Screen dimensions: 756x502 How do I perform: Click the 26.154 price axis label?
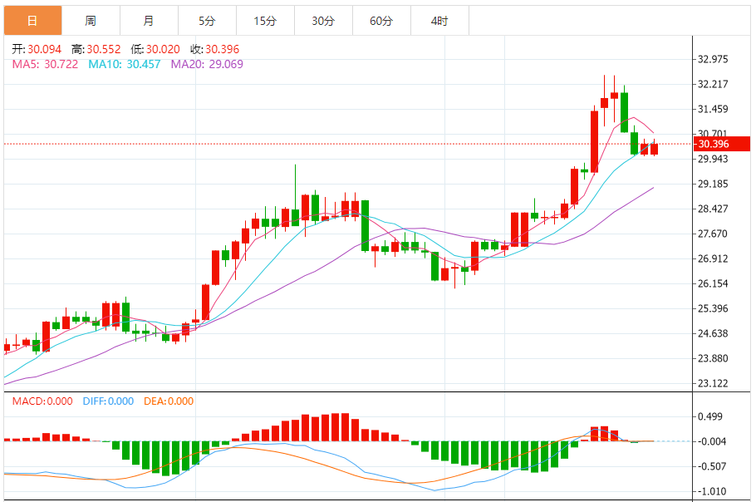713,283
